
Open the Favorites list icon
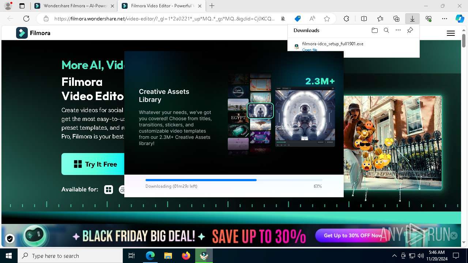click(x=380, y=19)
